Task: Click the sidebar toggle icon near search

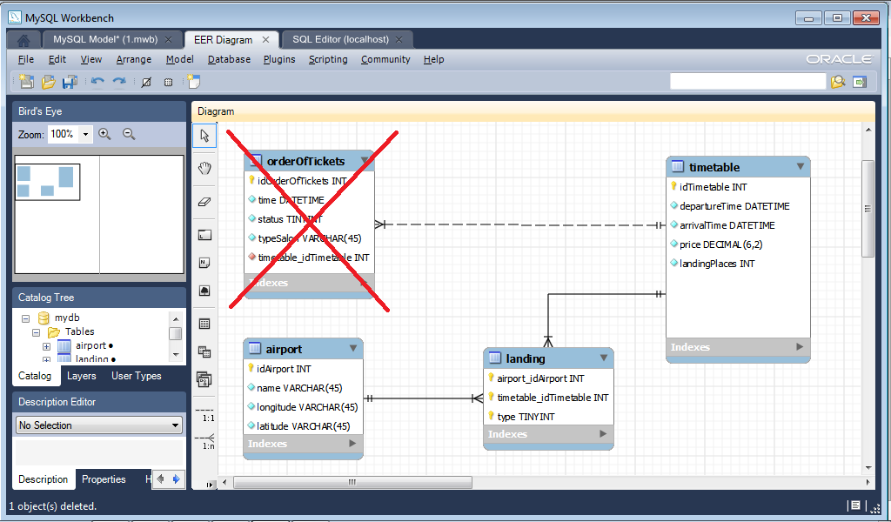Action: click(860, 82)
